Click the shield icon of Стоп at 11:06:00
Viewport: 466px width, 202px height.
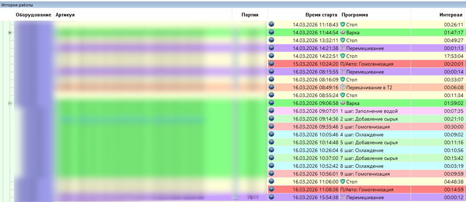coord(343,181)
